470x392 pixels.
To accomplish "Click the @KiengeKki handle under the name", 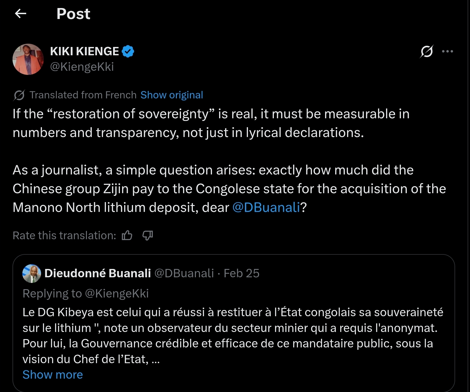I will tap(82, 67).
